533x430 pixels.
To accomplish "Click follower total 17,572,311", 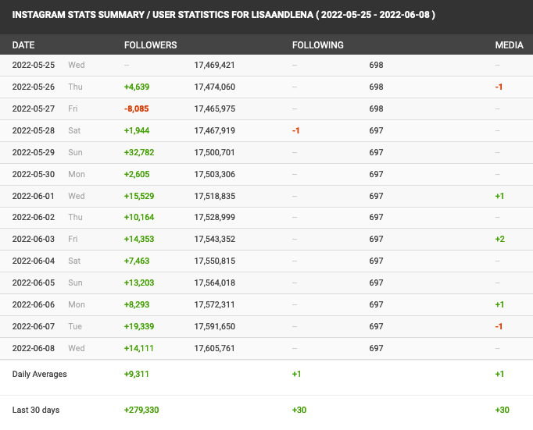I will (x=214, y=304).
